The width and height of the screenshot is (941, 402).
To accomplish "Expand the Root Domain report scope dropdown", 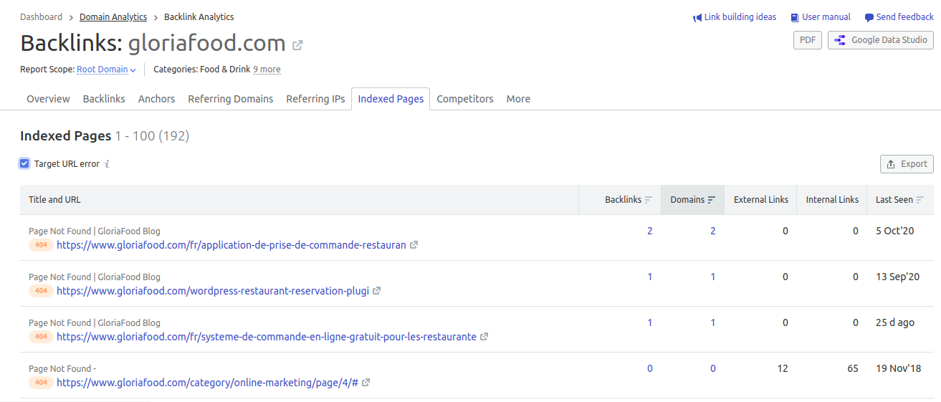I will 106,70.
